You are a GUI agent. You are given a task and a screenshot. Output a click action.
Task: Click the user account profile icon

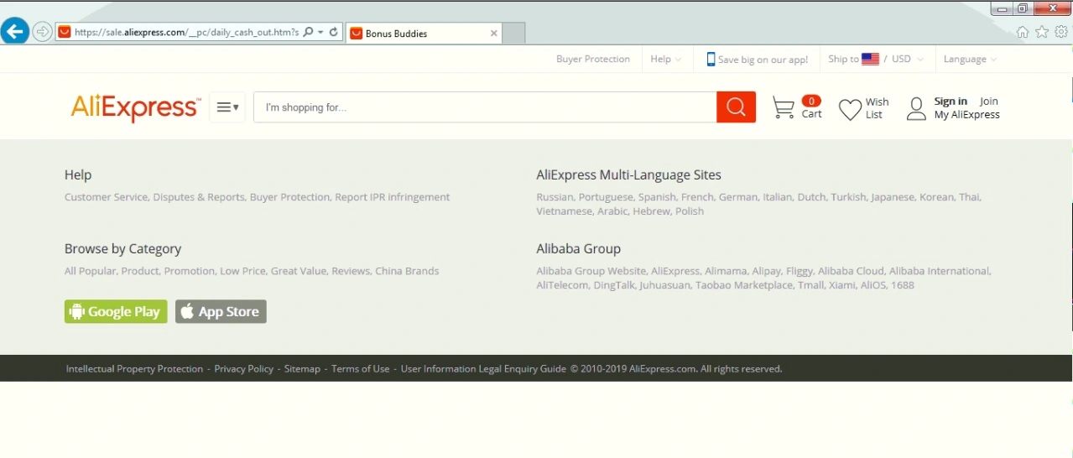click(x=916, y=108)
